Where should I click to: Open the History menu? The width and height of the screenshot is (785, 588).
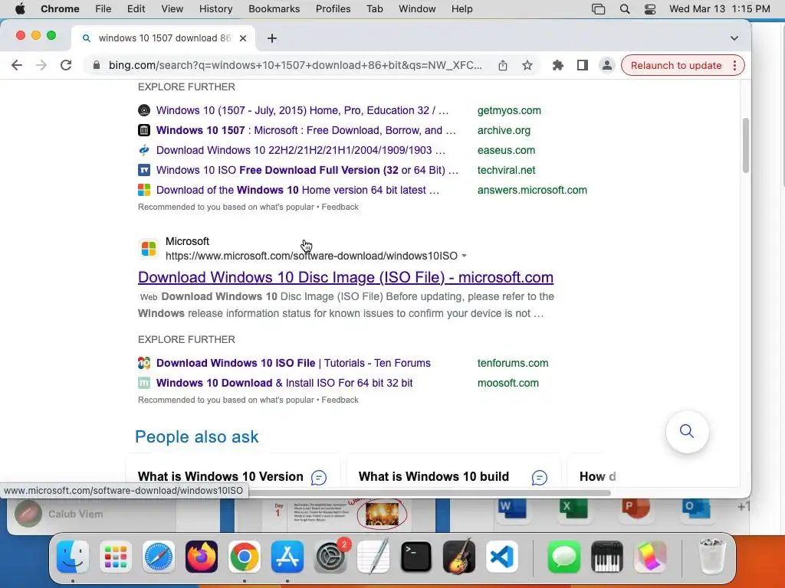(x=215, y=8)
